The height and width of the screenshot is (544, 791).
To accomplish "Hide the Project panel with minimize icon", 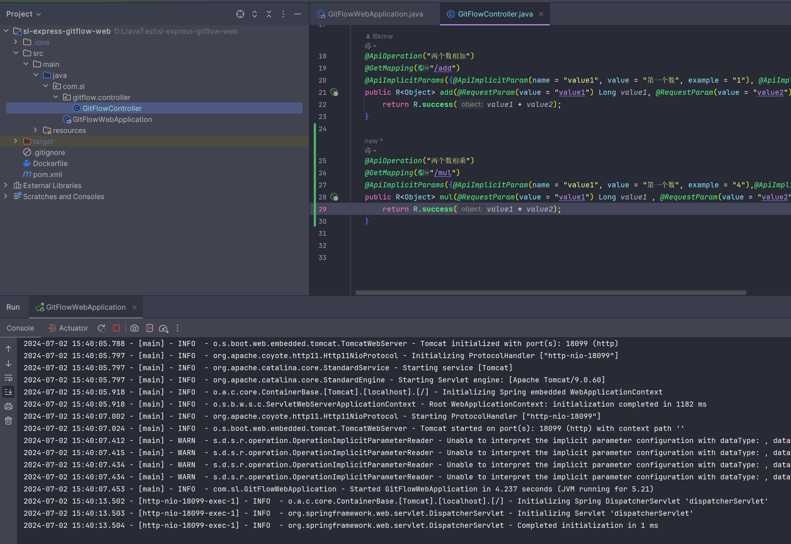I will click(298, 14).
